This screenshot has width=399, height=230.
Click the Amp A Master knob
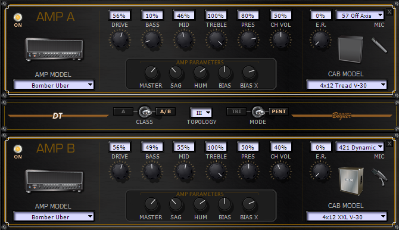[x=151, y=72]
